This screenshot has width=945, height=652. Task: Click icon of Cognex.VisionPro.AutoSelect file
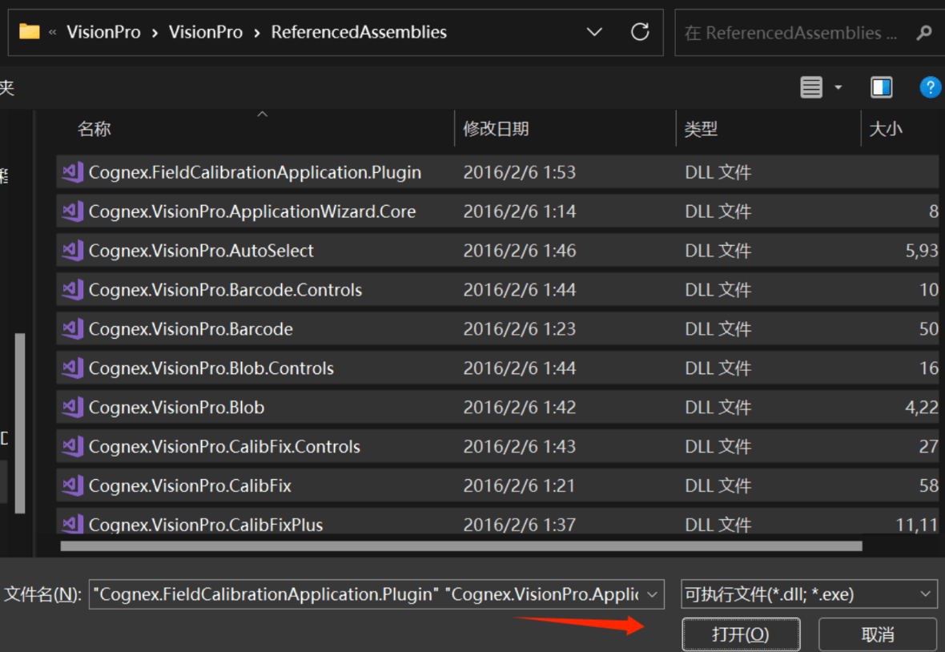[x=72, y=251]
